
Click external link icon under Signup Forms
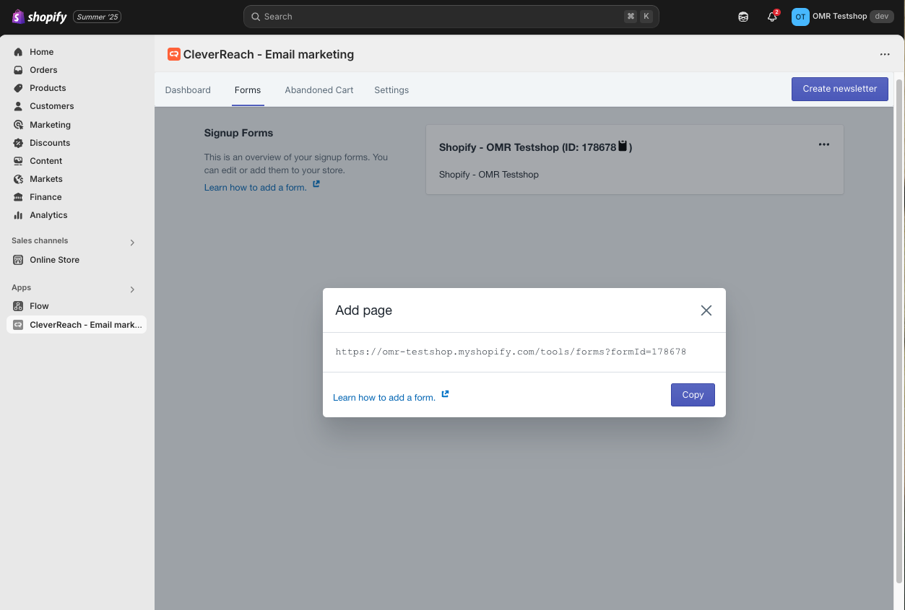point(316,184)
